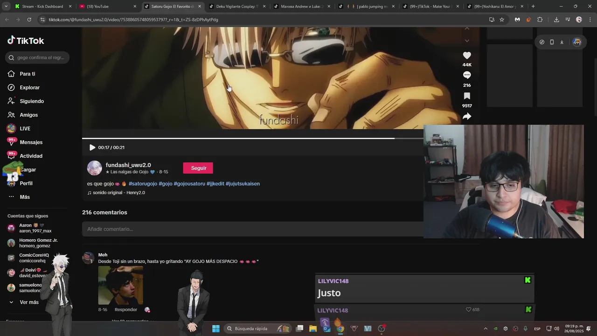Open LIVE section
The width and height of the screenshot is (597, 336).
pyautogui.click(x=25, y=128)
